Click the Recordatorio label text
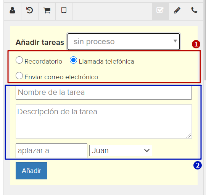 pyautogui.click(x=43, y=61)
